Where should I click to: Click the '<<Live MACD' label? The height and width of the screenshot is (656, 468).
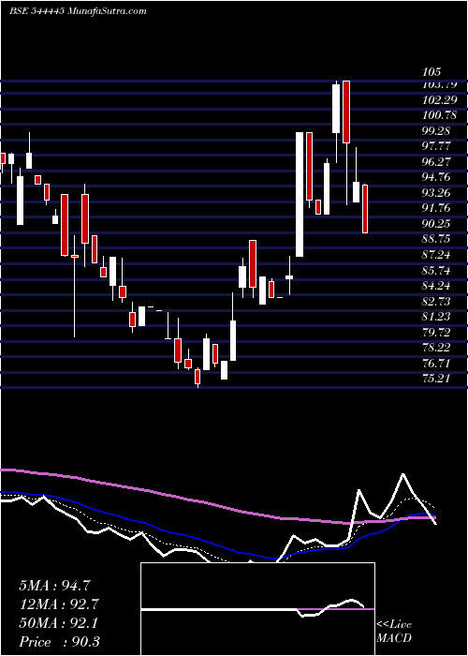pos(394,632)
